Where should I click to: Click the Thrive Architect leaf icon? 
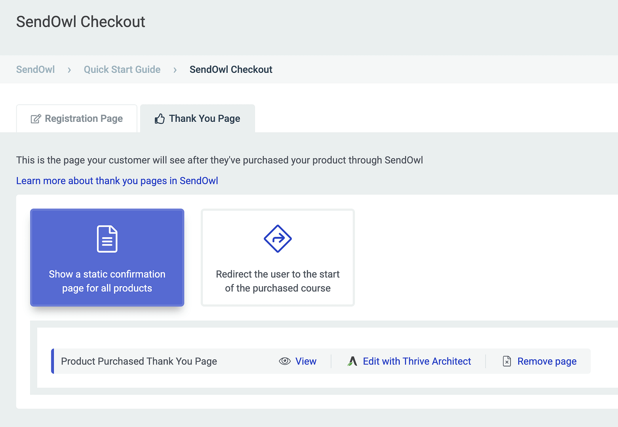tap(352, 361)
